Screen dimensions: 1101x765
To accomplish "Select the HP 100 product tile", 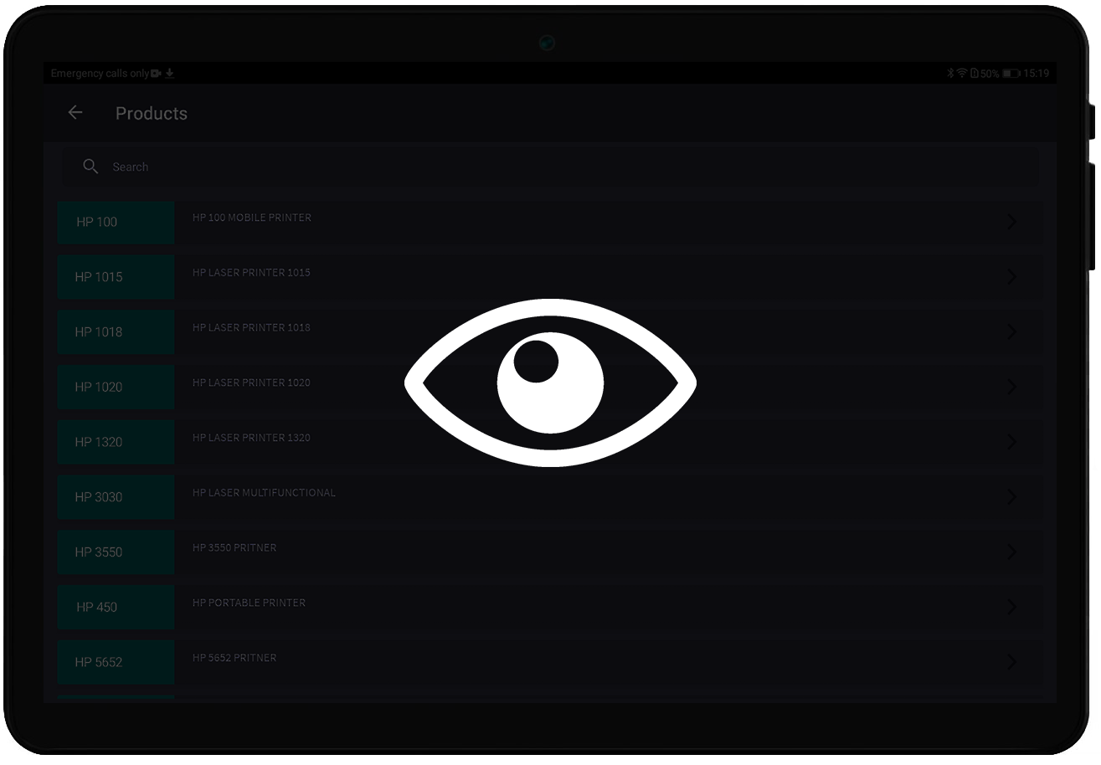I will (x=116, y=222).
